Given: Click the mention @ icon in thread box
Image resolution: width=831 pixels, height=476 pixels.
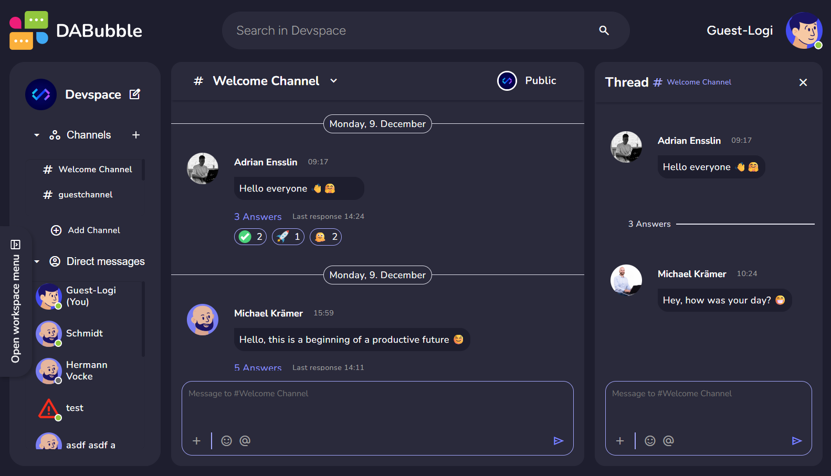Looking at the screenshot, I should coord(668,441).
